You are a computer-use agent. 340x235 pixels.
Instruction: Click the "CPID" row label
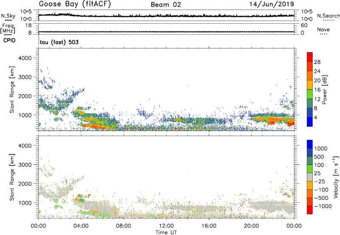[x=9, y=40]
